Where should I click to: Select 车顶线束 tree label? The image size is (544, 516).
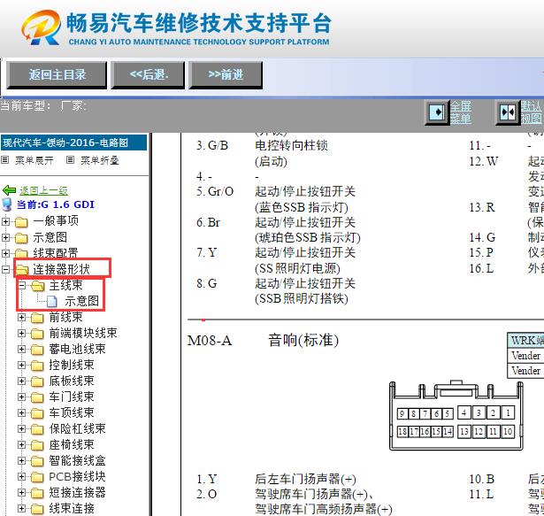pos(72,413)
